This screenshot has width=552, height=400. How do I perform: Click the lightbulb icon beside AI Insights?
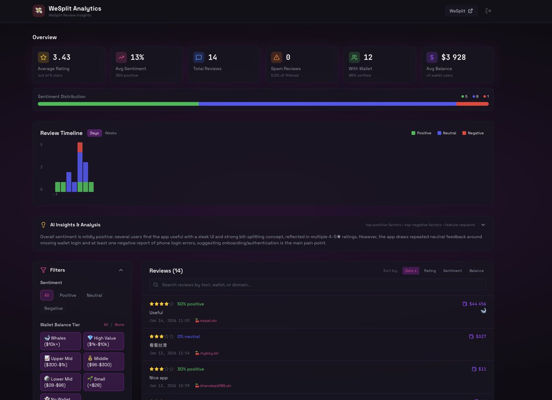coord(44,225)
